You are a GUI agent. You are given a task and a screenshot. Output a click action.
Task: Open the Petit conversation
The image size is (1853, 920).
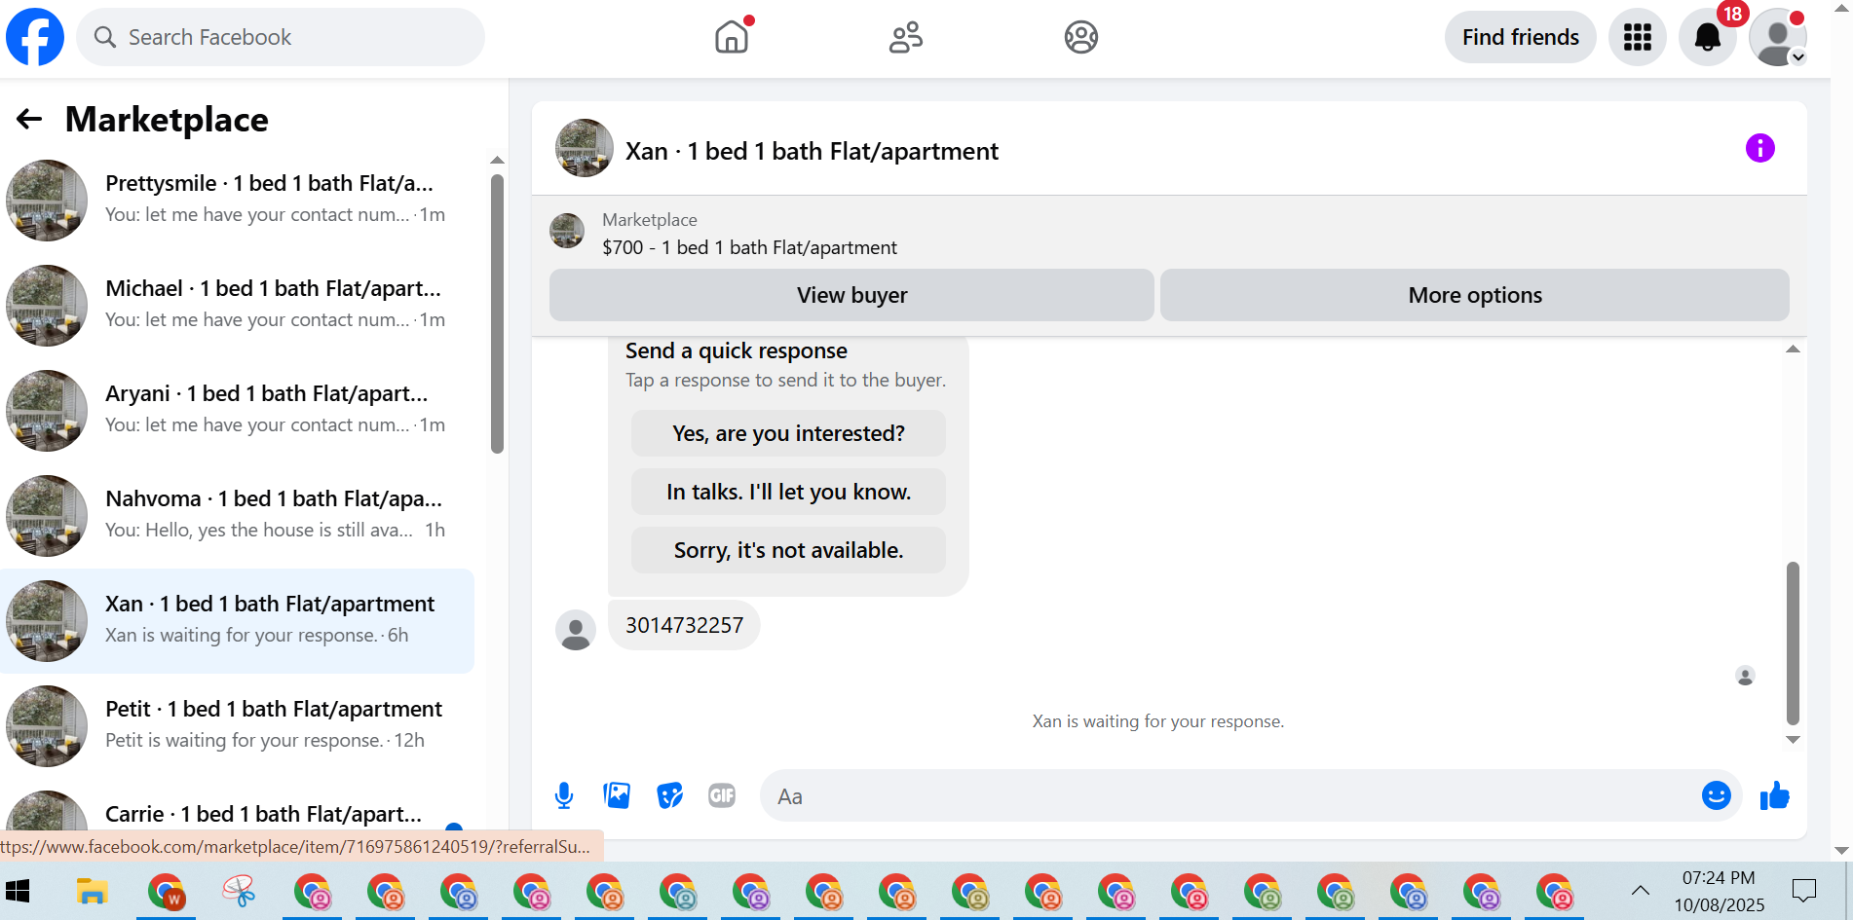point(238,724)
